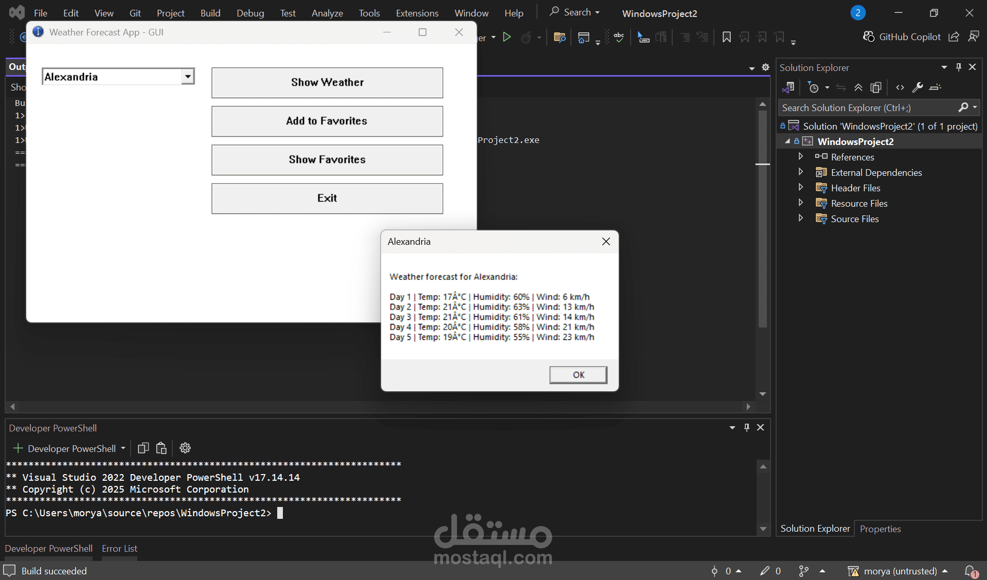Pin the Developer PowerShell panel

click(747, 427)
